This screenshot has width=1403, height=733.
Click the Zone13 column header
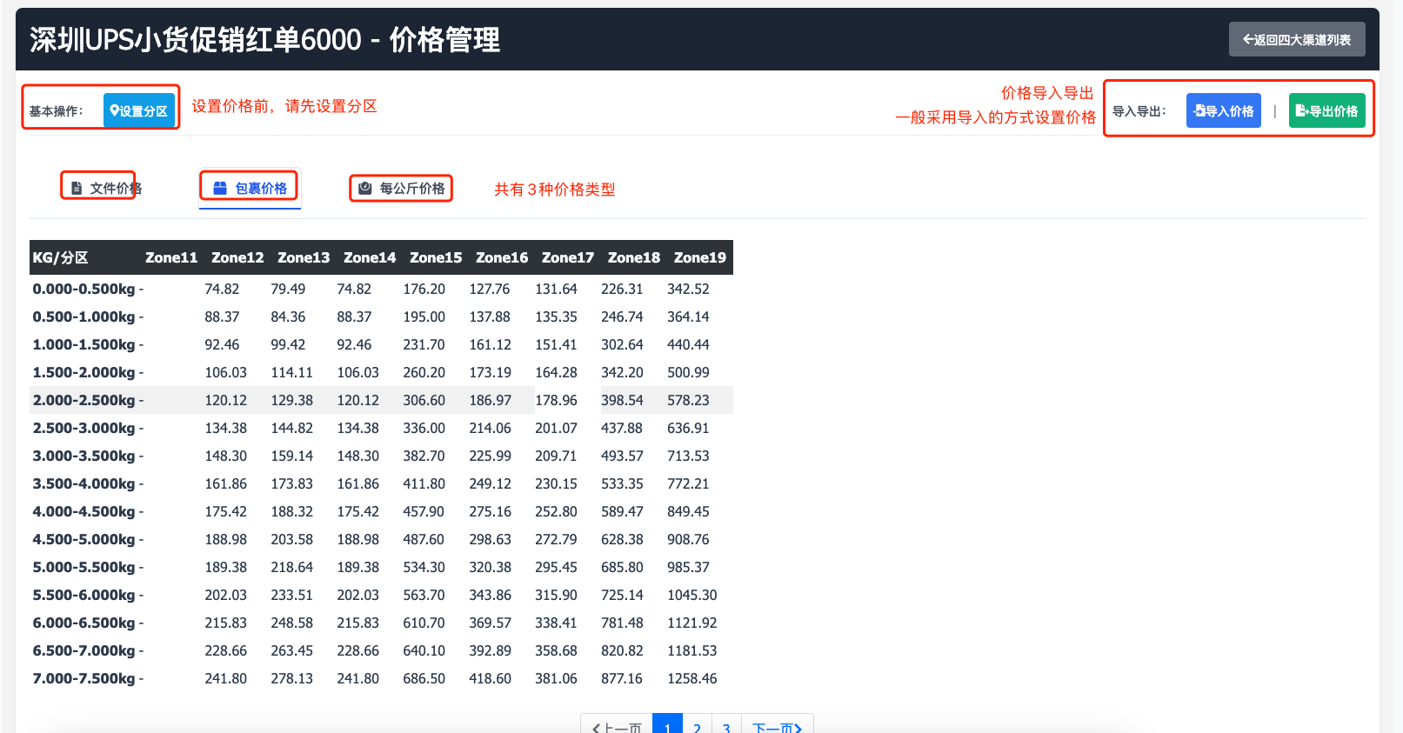point(304,257)
